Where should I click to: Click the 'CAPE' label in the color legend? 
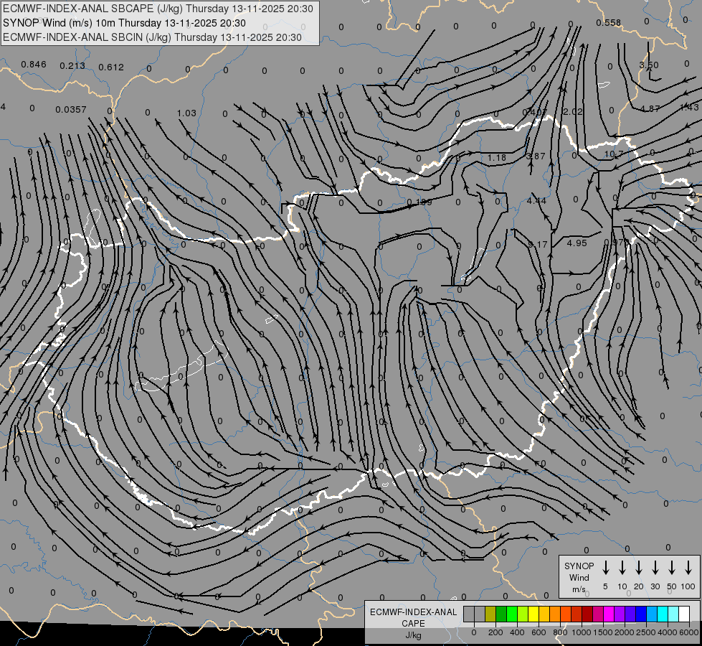point(413,624)
